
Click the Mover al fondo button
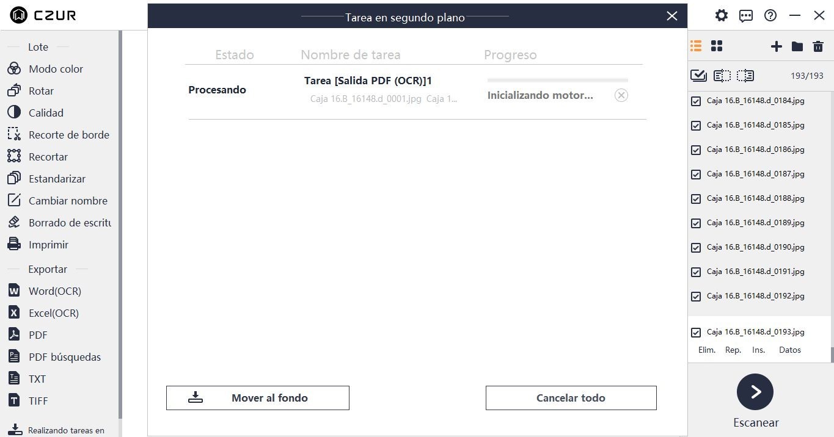click(257, 398)
